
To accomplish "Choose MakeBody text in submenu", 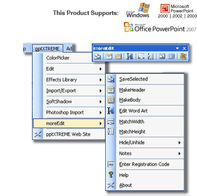I will coord(130,100).
